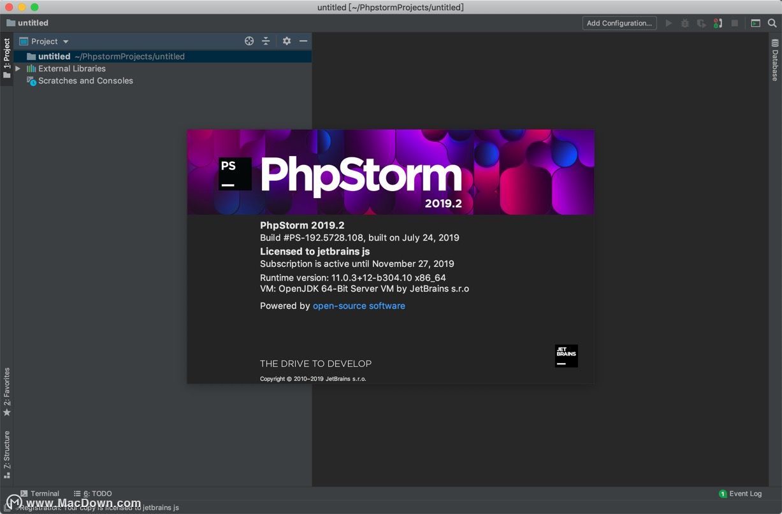Open terminal-style run anything icon

756,23
